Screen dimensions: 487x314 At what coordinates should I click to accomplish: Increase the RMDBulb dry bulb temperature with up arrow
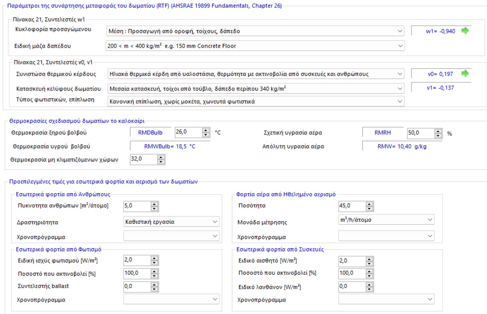206,130
